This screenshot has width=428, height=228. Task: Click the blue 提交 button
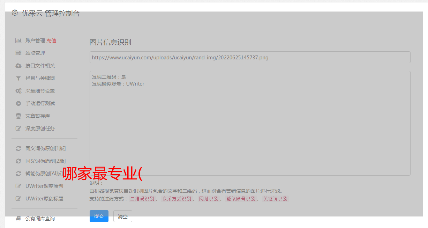[99, 216]
